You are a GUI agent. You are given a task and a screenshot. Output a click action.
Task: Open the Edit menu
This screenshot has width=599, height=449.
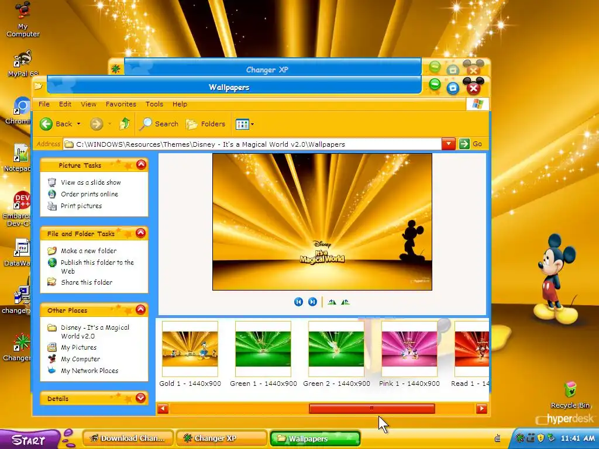pyautogui.click(x=65, y=104)
